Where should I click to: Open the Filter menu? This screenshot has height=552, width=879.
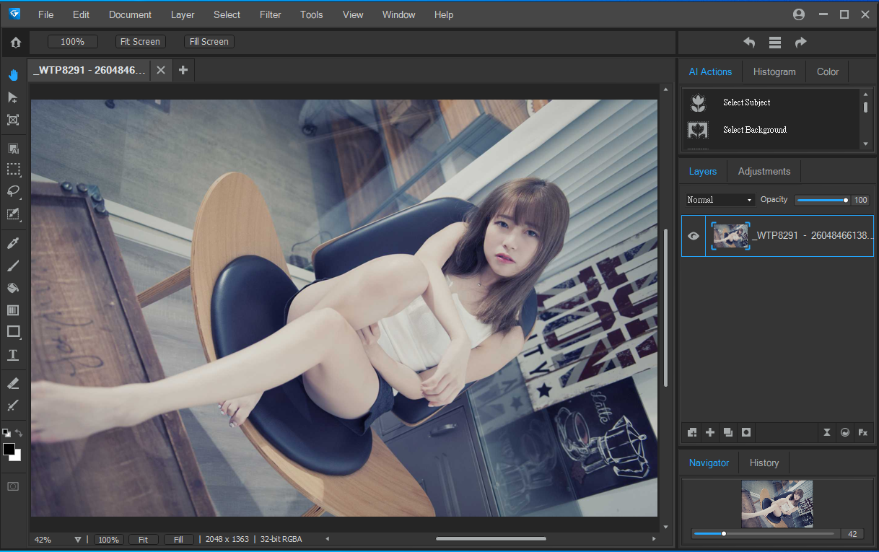pos(271,14)
